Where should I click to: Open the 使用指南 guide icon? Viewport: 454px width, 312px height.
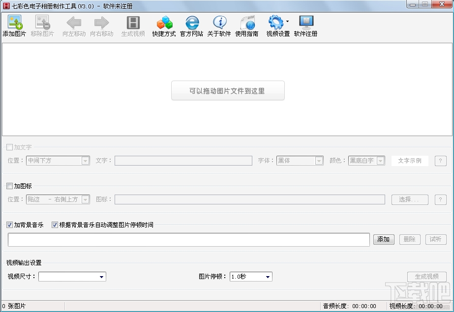tap(247, 22)
